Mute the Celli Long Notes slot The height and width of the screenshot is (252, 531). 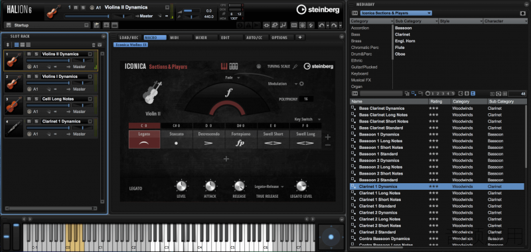coord(29,99)
